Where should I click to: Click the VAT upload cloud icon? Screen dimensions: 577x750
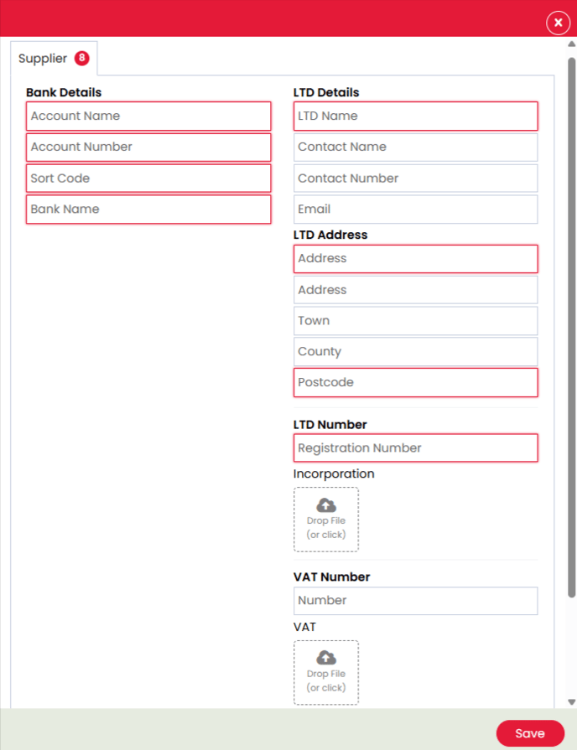pyautogui.click(x=326, y=658)
